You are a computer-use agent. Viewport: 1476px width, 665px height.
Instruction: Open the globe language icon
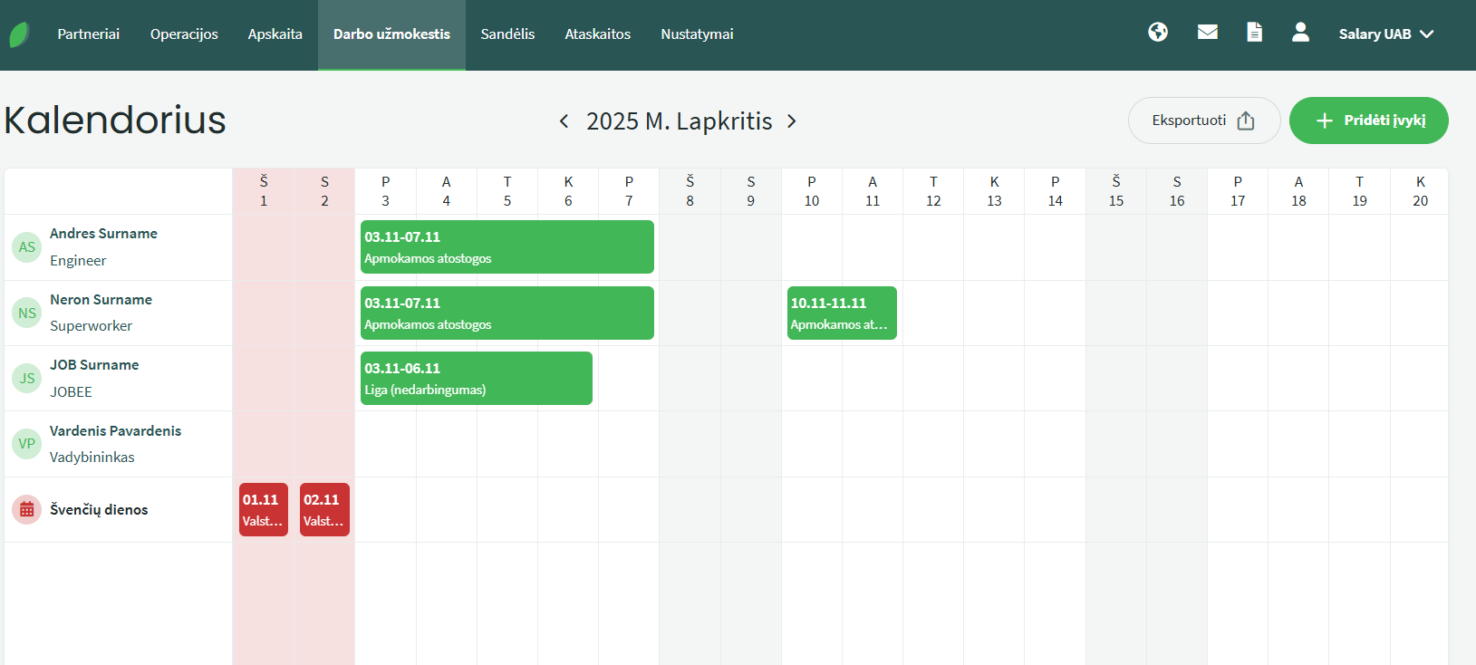(x=1157, y=33)
